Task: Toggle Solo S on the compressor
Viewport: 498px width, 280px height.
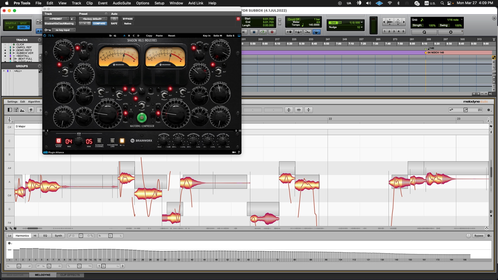Action: click(230, 36)
